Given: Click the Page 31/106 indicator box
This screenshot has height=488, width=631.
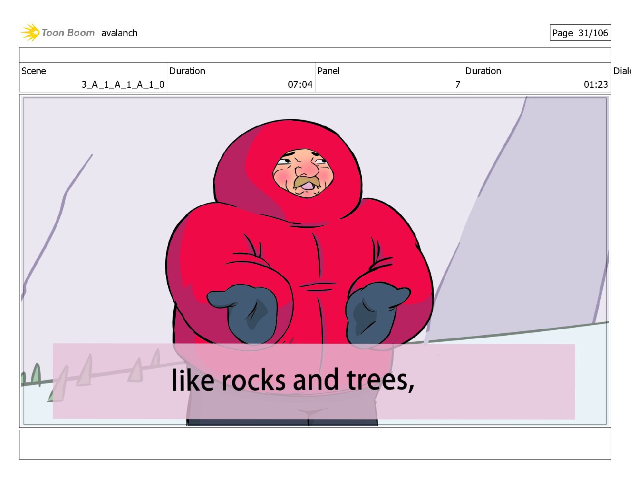Looking at the screenshot, I should 580,33.
